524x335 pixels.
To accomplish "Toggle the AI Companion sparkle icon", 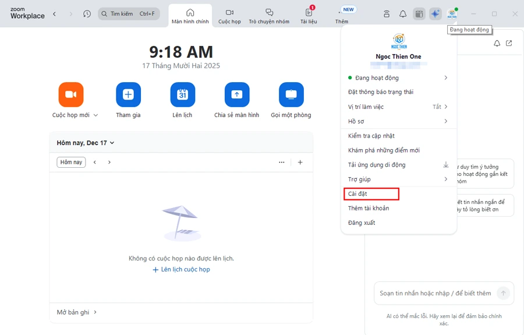I will 435,14.
